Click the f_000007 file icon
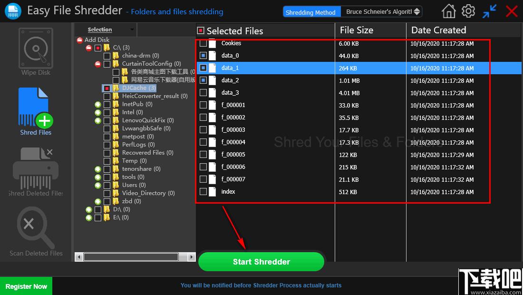 (x=213, y=179)
